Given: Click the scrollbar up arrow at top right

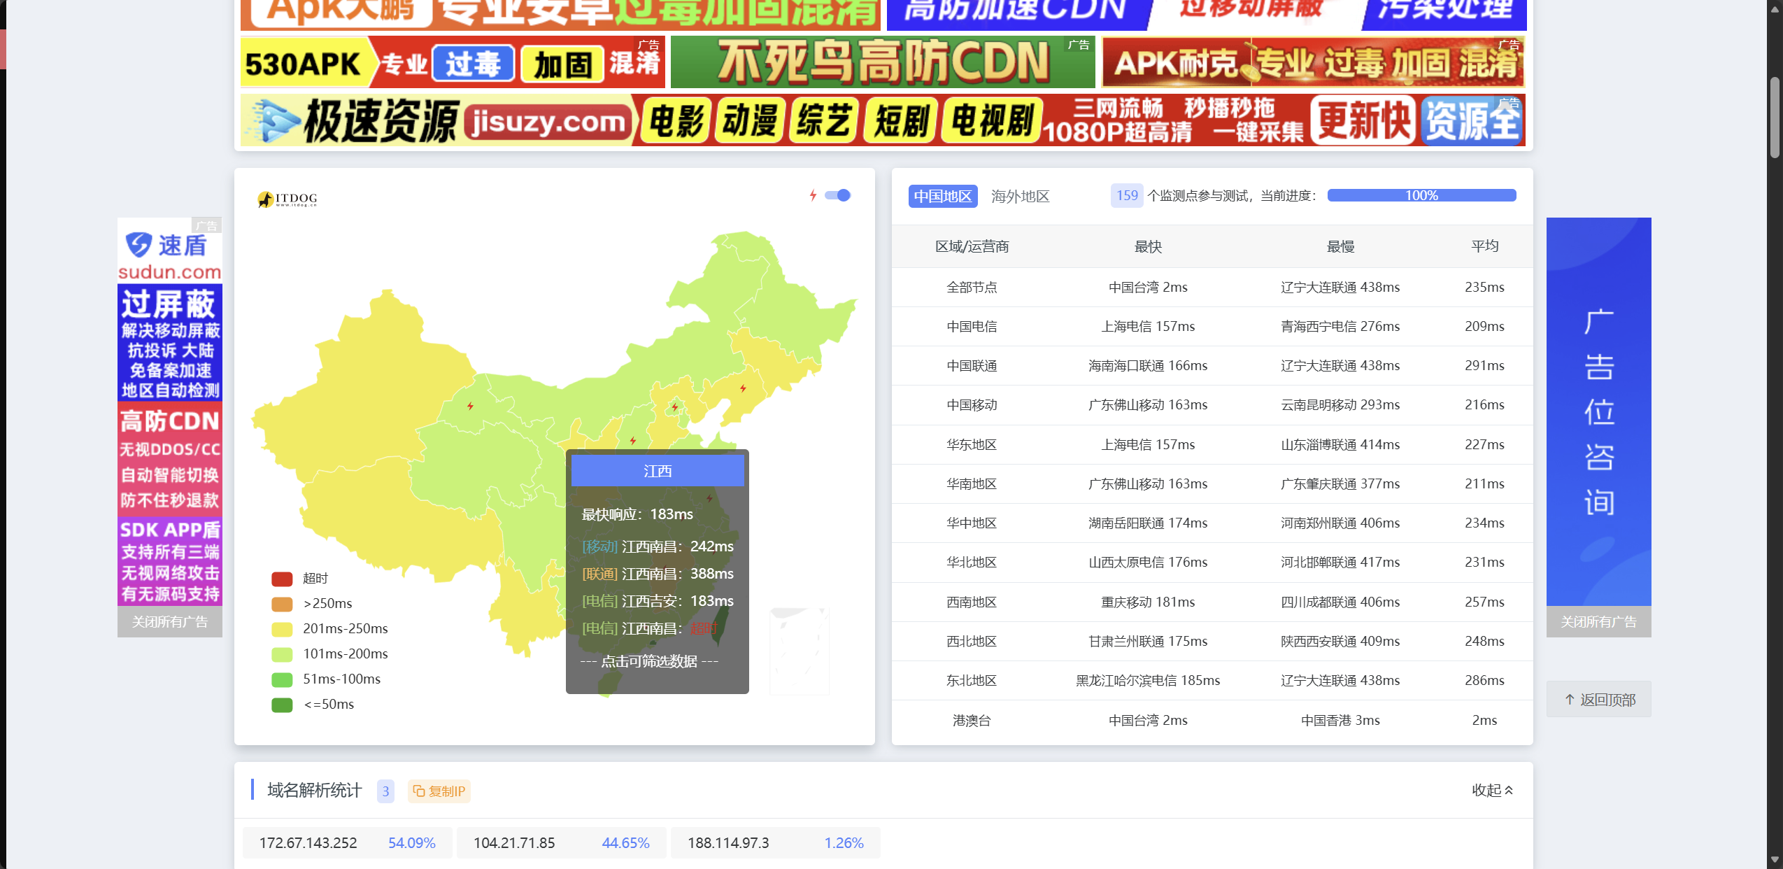Looking at the screenshot, I should [x=1775, y=8].
